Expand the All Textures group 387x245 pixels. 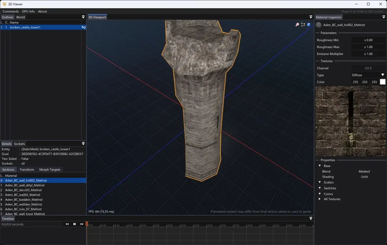click(x=320, y=199)
